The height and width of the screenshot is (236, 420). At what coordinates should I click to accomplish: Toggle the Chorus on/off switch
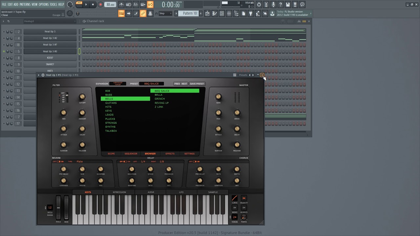pos(194,162)
